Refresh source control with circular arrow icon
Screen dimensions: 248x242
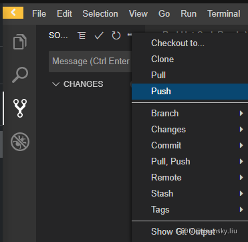coord(116,35)
